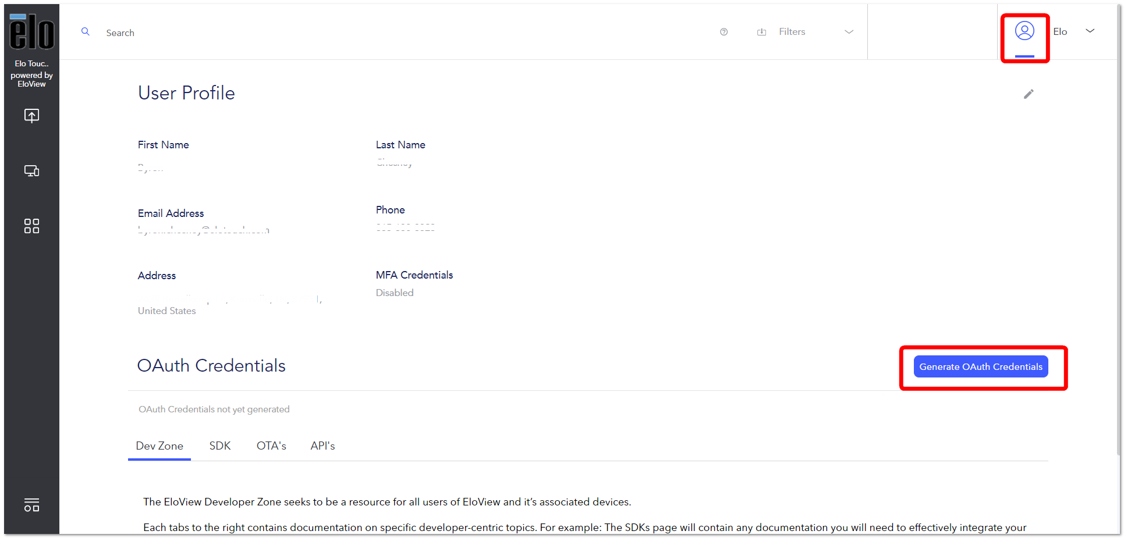Open the apps grid sidebar icon
The image size is (1124, 538).
pyautogui.click(x=31, y=226)
